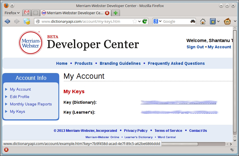239x156 pixels.
Task: Open a new tab with plus button
Action: [116, 13]
